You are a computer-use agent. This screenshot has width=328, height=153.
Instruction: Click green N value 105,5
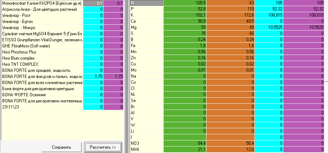185,3
